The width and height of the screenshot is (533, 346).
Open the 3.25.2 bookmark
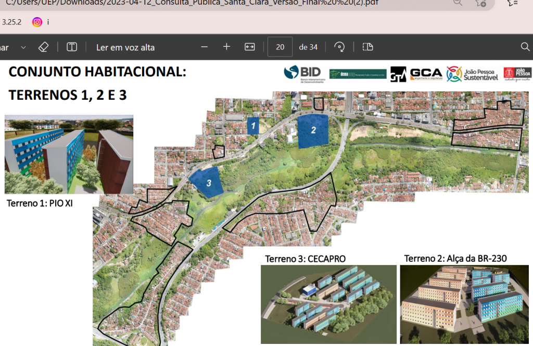11,22
